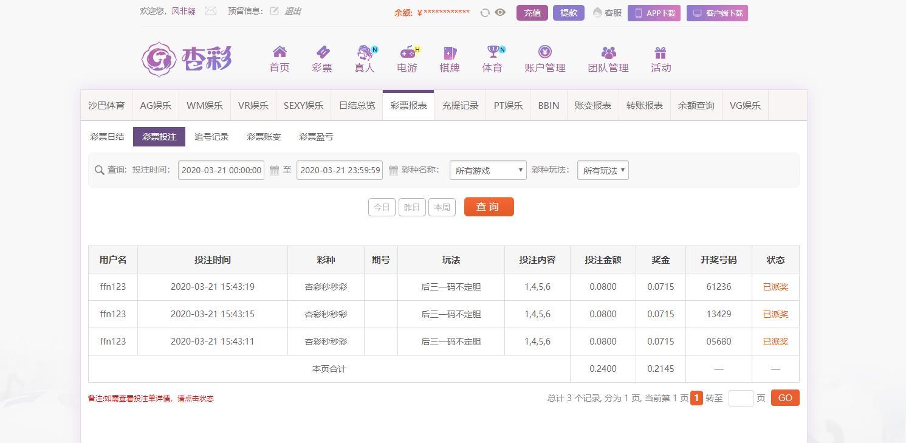Viewport: 906px width, 443px height.
Task: Select the 追号记录 sub-tab
Action: 211,137
